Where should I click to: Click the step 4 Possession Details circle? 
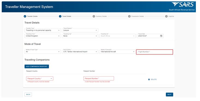pos(129,16)
